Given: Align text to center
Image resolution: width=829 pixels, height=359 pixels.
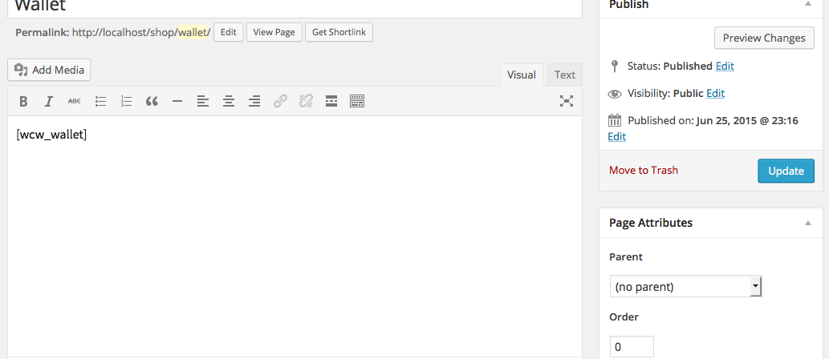Looking at the screenshot, I should (x=229, y=101).
